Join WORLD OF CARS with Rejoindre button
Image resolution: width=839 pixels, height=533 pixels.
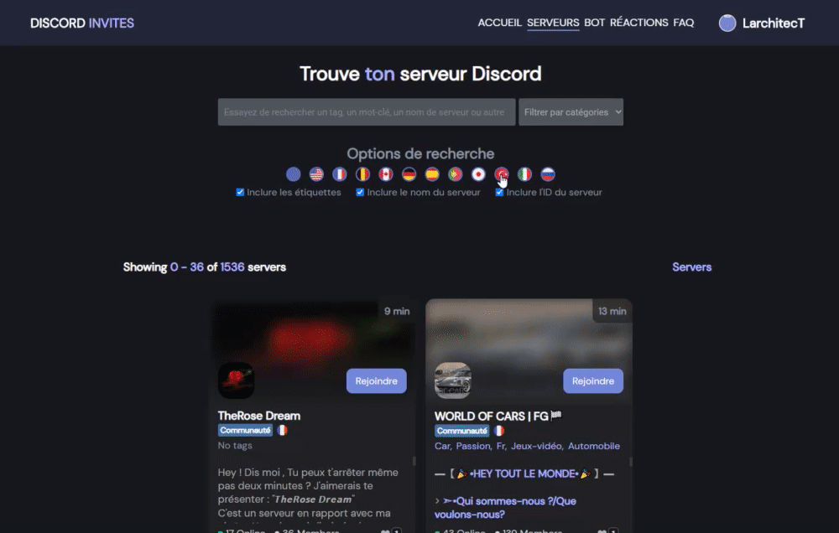click(593, 381)
